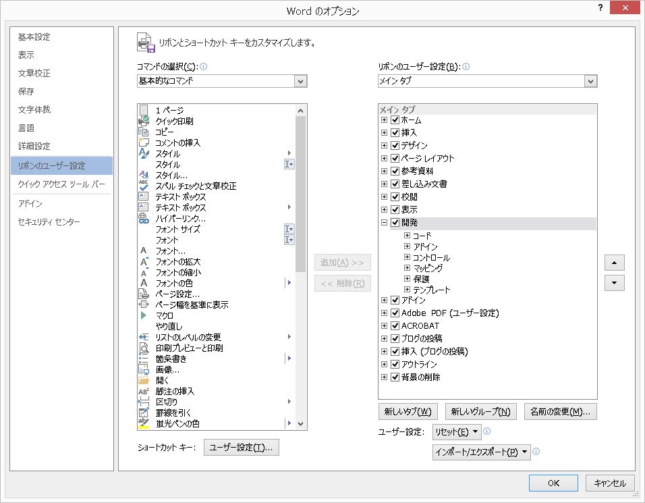Select the ページ幅を基準に表示 icon
The height and width of the screenshot is (503, 645).
click(x=144, y=305)
